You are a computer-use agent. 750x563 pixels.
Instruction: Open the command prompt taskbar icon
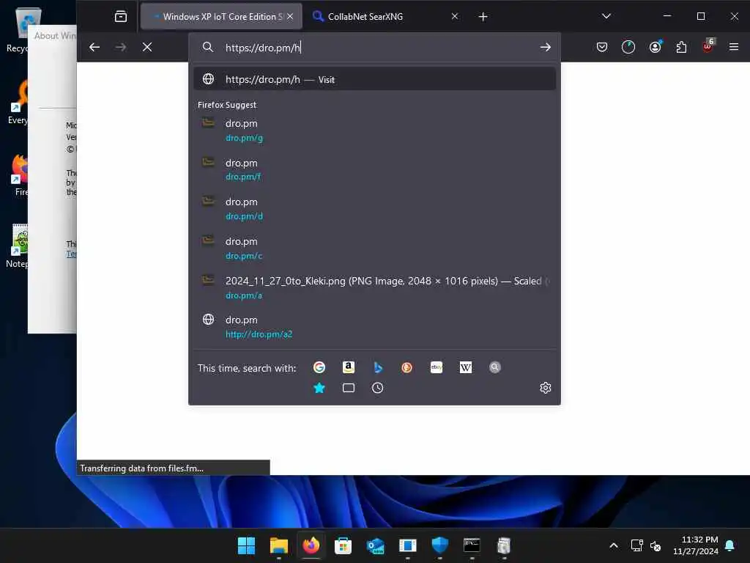coord(472,545)
